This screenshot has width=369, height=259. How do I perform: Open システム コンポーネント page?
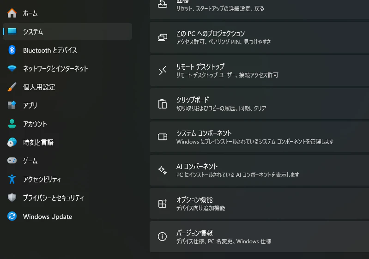pos(260,137)
